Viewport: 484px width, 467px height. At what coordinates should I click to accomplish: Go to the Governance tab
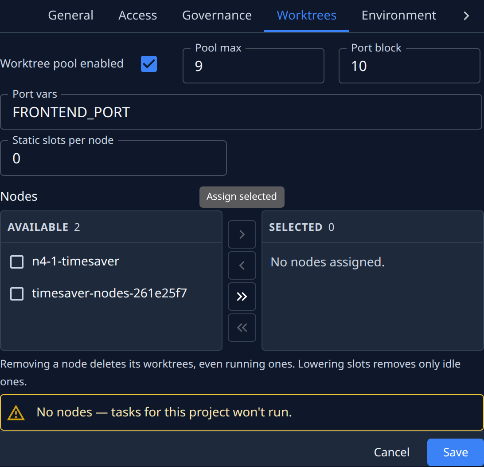[x=217, y=15]
